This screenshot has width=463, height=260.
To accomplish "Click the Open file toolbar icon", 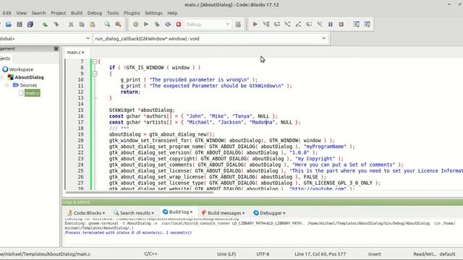I will coord(8,25).
